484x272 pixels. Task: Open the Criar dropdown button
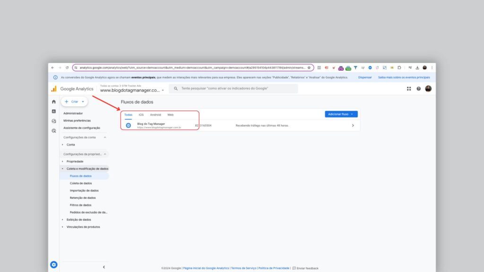tap(74, 102)
